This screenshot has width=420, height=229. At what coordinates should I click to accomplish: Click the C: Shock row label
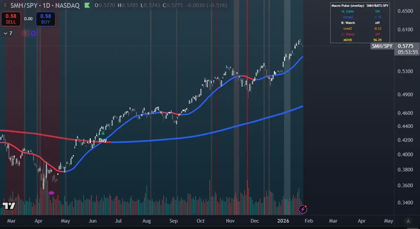point(347,34)
